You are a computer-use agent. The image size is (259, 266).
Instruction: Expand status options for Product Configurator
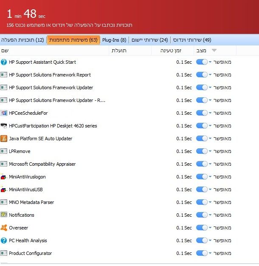point(210,253)
